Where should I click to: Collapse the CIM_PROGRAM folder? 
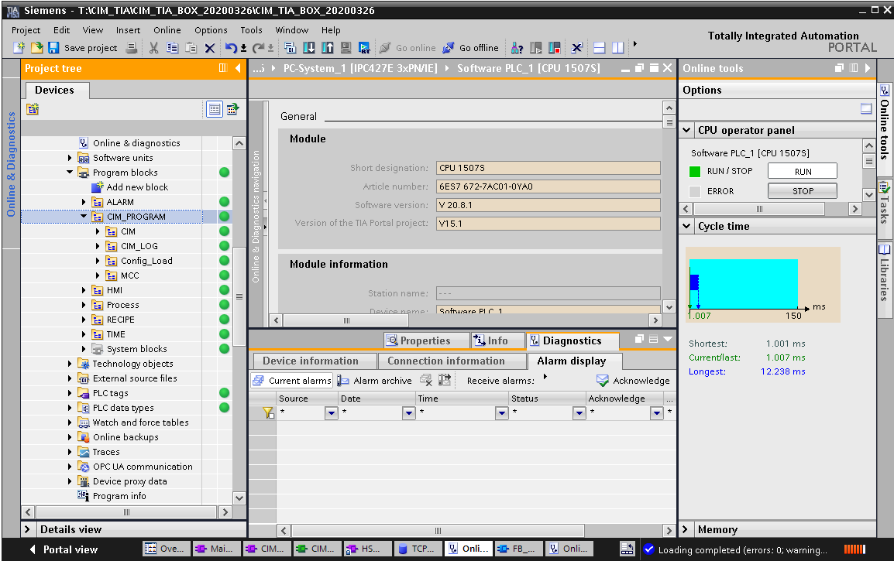83,217
